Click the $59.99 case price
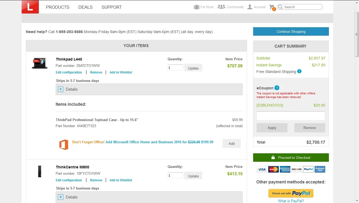Viewport: 359px width, 203px height. (237, 120)
